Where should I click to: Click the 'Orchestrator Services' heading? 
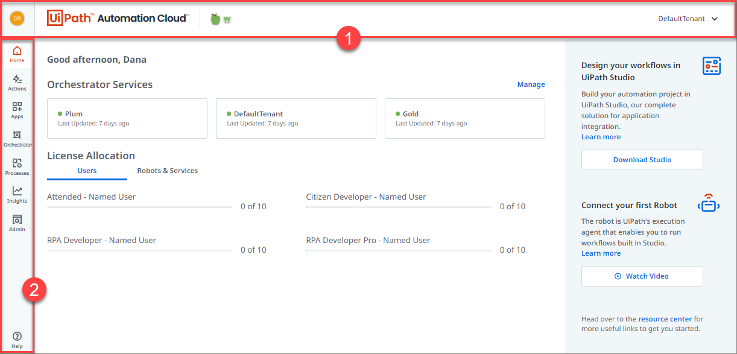point(100,84)
